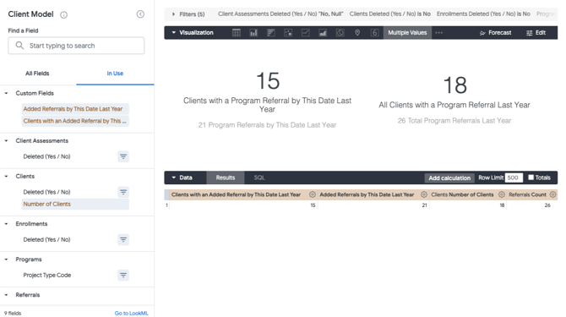The height and width of the screenshot is (317, 566).
Task: Switch to the All Fields tab
Action: pyautogui.click(x=37, y=74)
